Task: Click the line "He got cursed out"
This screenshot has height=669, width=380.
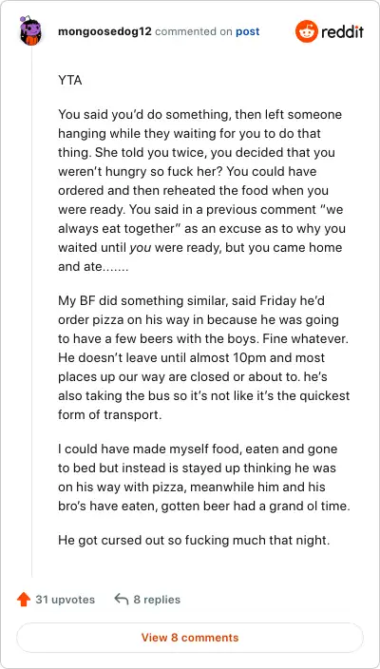Action: 194,541
